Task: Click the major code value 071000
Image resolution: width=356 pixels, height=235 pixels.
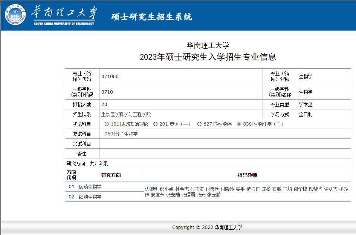Action: point(110,76)
